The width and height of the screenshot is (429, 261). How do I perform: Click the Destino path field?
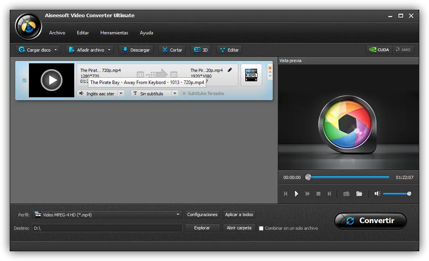point(107,228)
